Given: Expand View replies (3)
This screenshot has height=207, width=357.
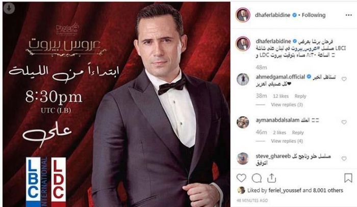Looking at the screenshot, I should pos(287,105).
